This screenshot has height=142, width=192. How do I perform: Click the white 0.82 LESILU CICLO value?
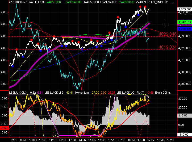(33, 93)
